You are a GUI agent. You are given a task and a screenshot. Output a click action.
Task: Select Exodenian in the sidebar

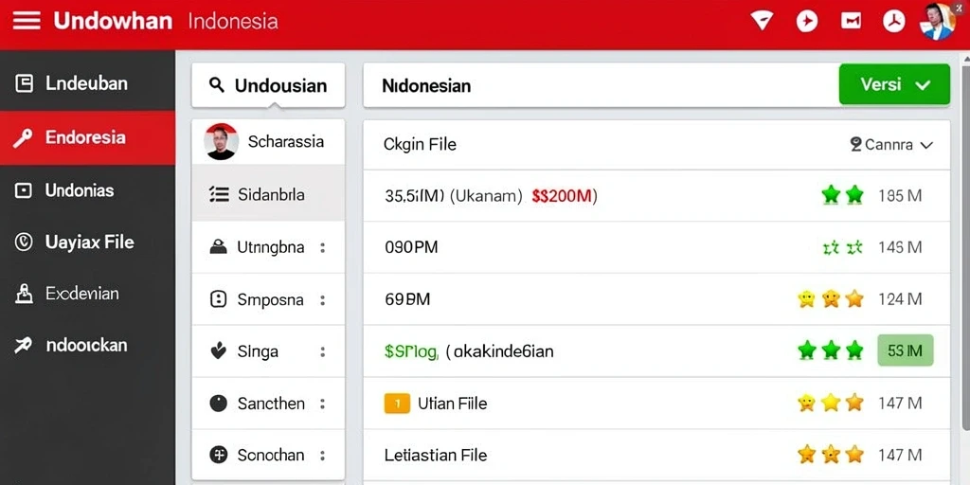pos(87,294)
